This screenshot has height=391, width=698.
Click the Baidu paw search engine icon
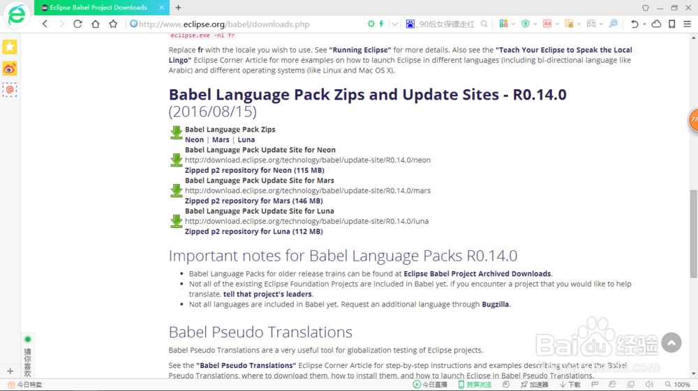coord(410,24)
